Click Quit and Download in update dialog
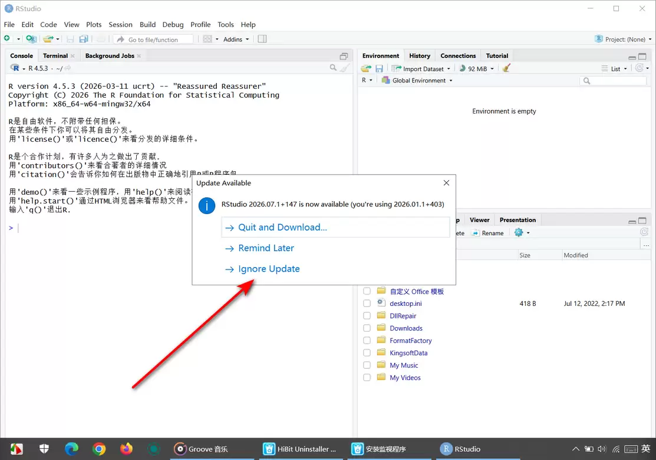The width and height of the screenshot is (656, 460). click(335, 227)
